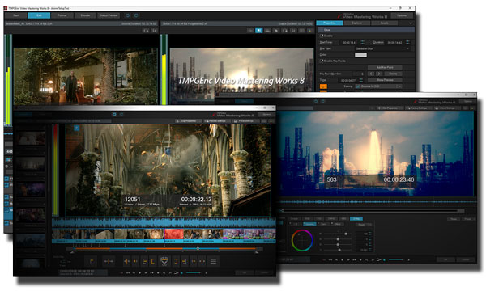
Task: Adjust the Duration spinner arrows
Action: point(407,42)
